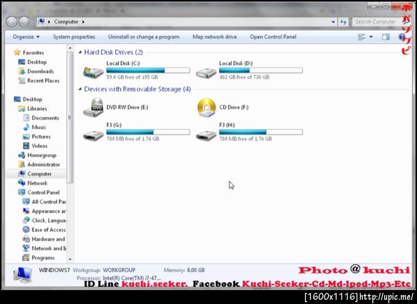Click the Videos library icon

pos(26,146)
